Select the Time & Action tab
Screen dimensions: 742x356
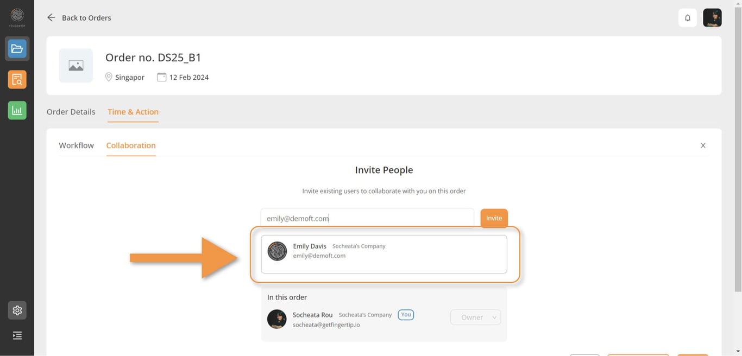coord(133,112)
